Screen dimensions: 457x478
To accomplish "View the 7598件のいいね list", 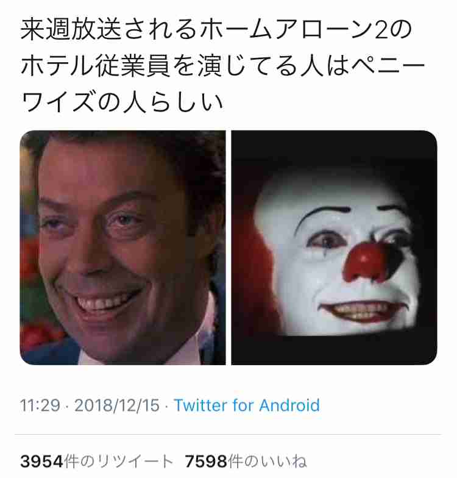I will coord(246,461).
